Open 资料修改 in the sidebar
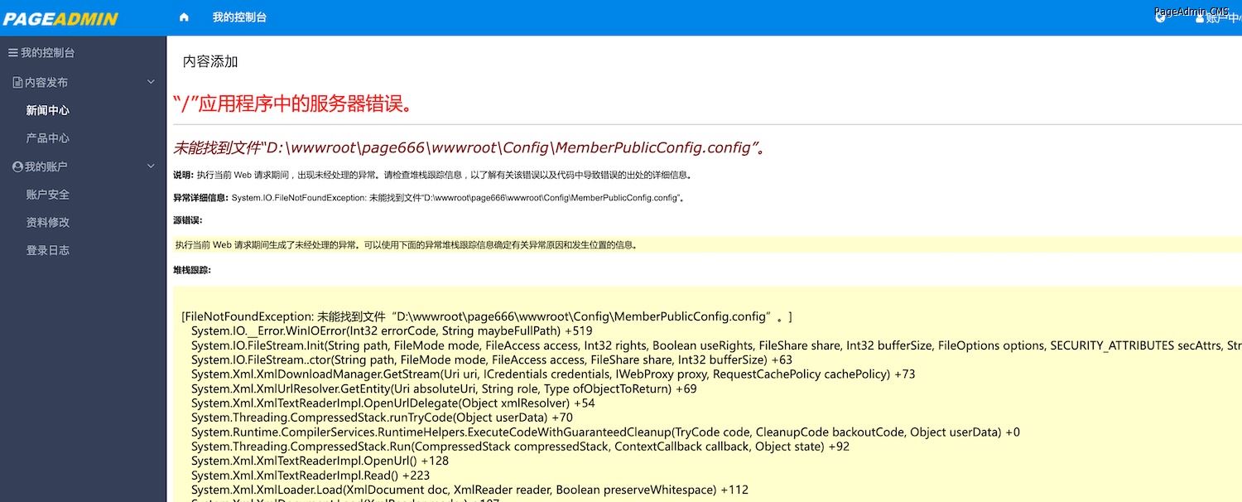 48,222
